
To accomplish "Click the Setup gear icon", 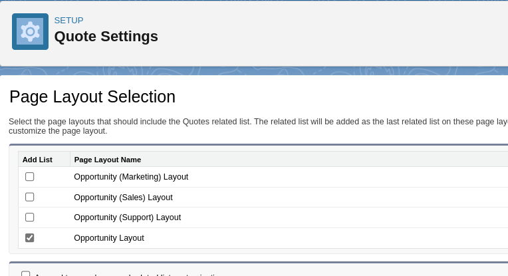I will (x=30, y=31).
